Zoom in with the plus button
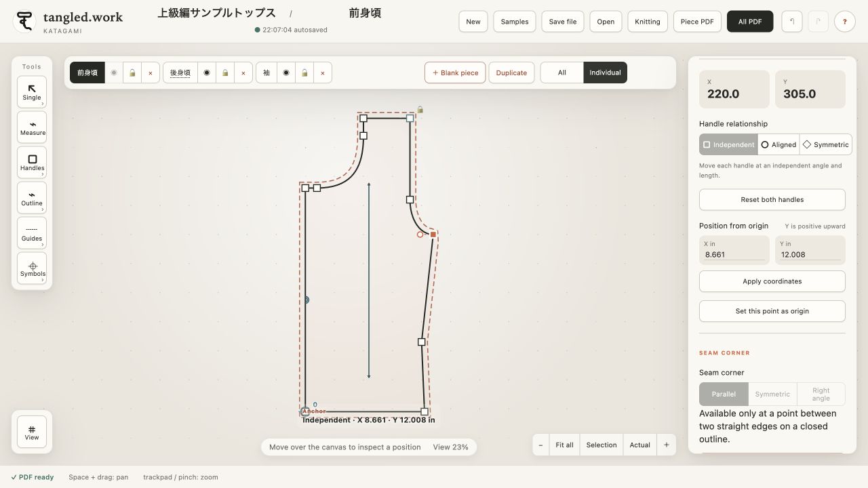Viewport: 868px width, 488px height. tap(666, 445)
